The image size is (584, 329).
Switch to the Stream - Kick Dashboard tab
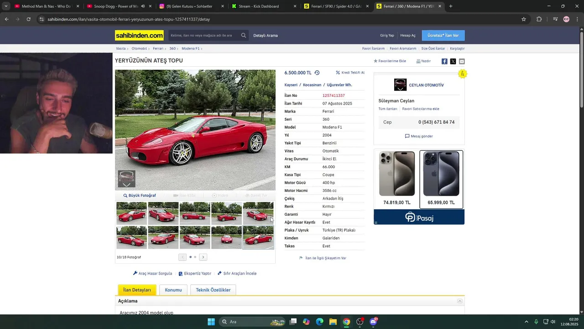tap(264, 6)
